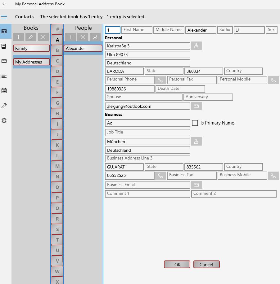Viewport: 280px width, 284px height.
Task: Open the list view icon in sidebar
Action: [4, 76]
